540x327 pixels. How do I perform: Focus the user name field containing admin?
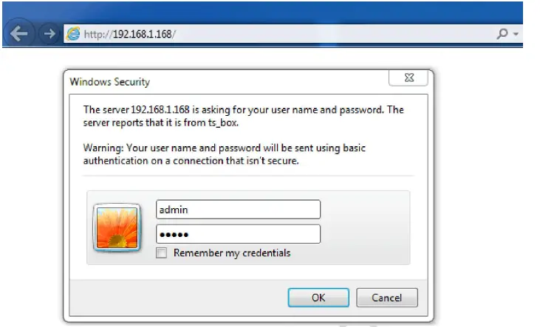coord(238,210)
